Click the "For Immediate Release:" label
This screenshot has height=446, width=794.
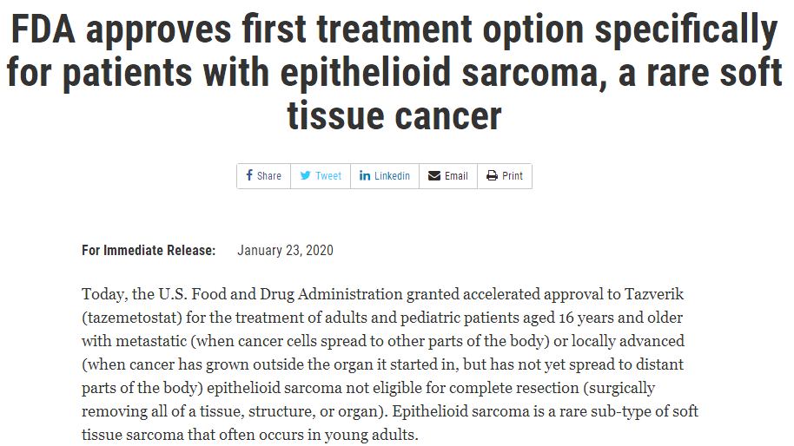click(x=149, y=250)
